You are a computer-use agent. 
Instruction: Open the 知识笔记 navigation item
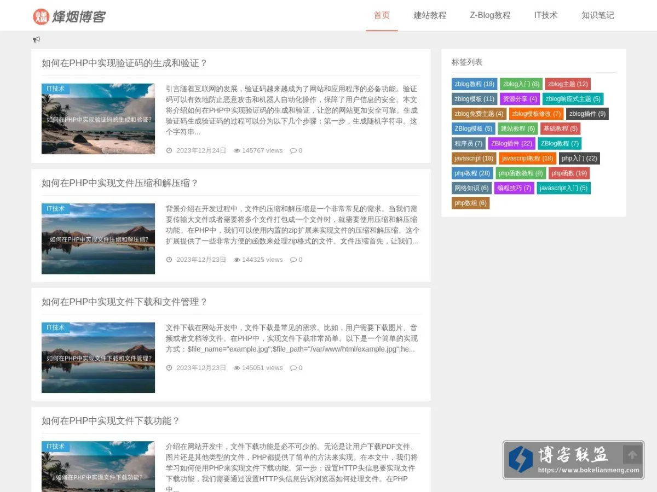[598, 15]
